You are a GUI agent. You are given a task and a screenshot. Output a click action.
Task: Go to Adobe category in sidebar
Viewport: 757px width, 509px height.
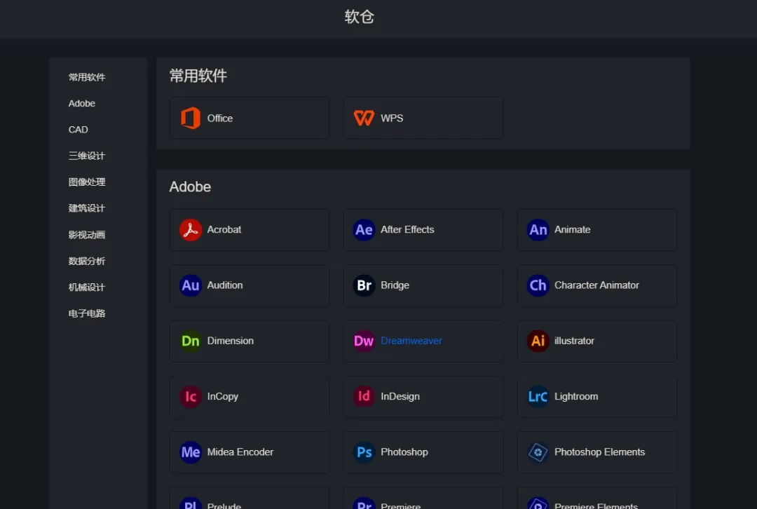pyautogui.click(x=82, y=103)
